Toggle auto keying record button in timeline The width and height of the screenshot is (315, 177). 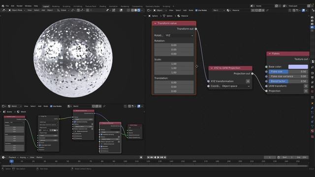tap(141, 157)
